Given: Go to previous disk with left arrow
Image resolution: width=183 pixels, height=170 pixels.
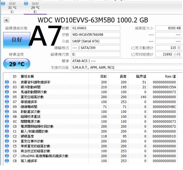Looking at the screenshot, I should [x=6, y=20].
